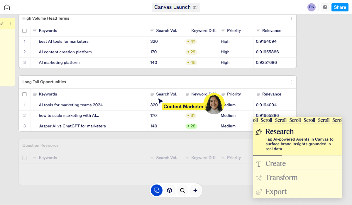Open the comments icon beside Share
The height and width of the screenshot is (205, 352).
tap(325, 7)
